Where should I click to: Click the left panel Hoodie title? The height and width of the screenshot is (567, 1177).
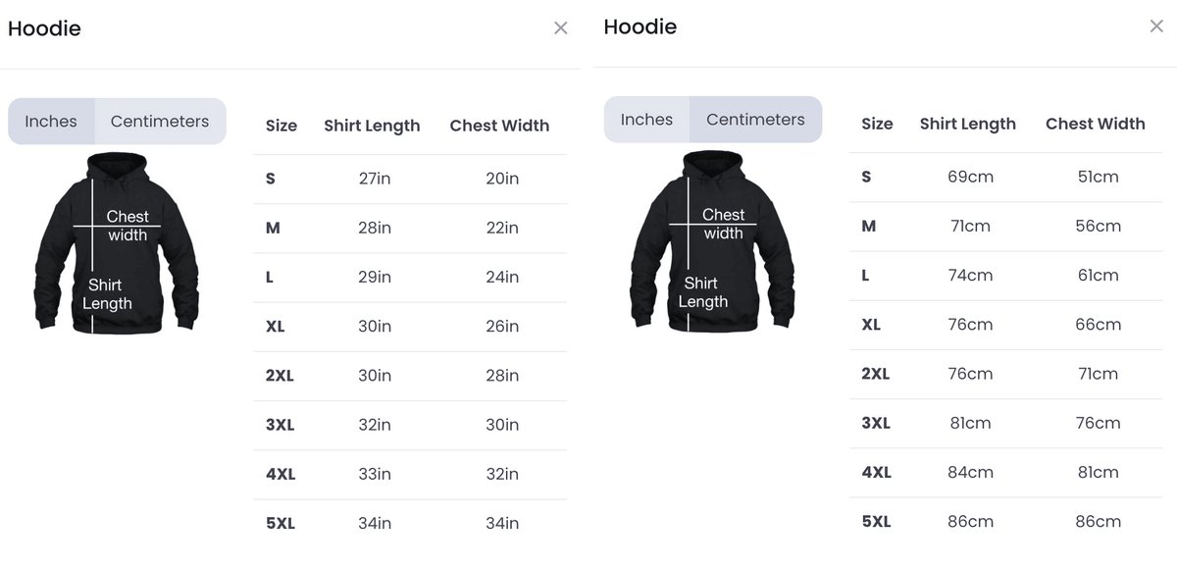tap(44, 28)
